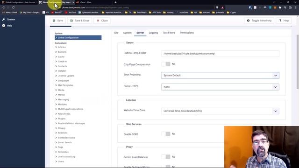Open the Force HTTPS dropdown
This screenshot has width=299, height=168.
pos(220,87)
